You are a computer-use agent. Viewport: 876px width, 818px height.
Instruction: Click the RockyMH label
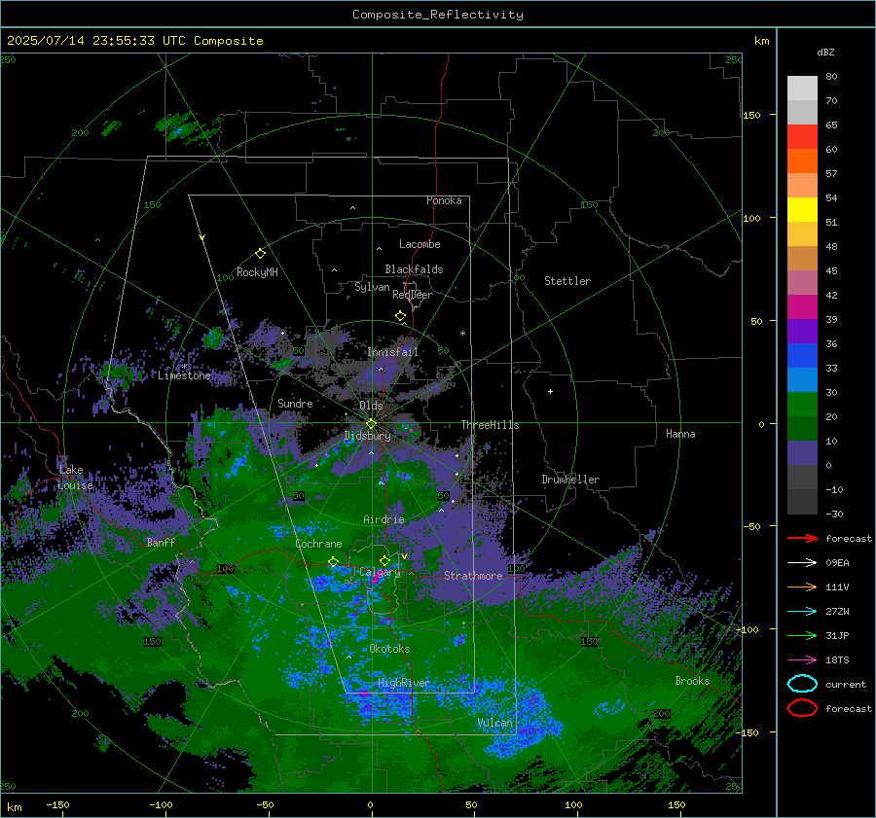[257, 272]
